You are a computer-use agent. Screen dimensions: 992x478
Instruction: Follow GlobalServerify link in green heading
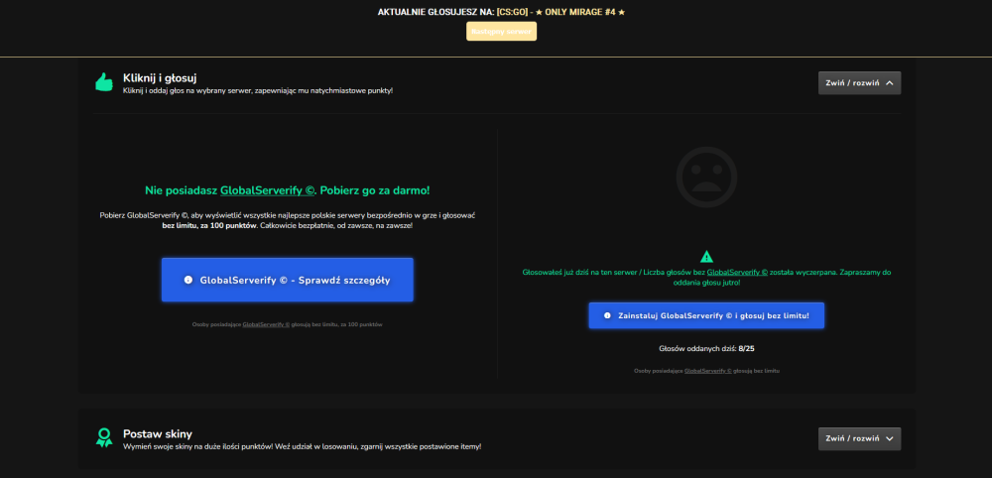point(268,190)
